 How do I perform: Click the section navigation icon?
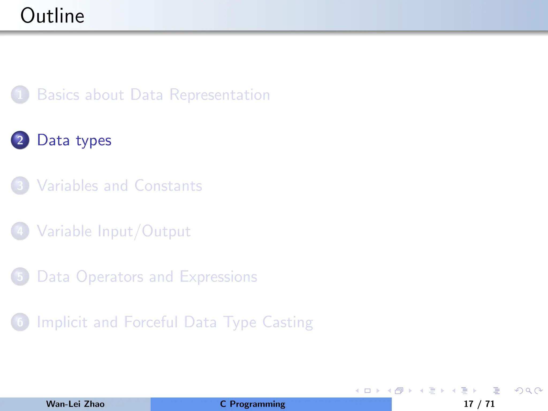(x=465, y=391)
